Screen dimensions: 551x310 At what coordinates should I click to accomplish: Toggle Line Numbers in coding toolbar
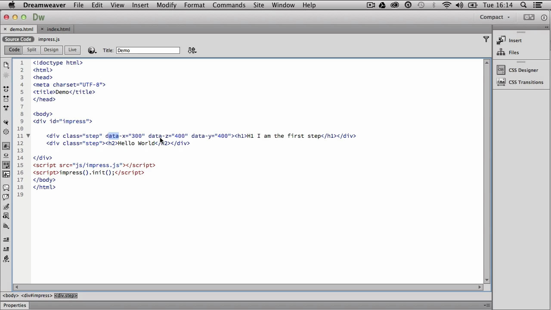pyautogui.click(x=6, y=146)
